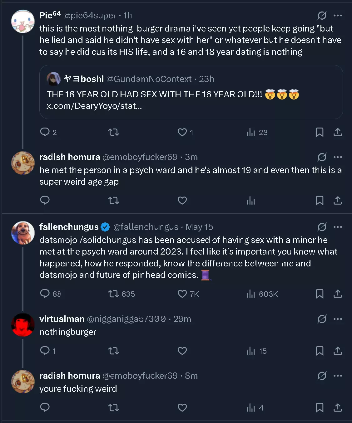Open more options for virtualman's tweet
The height and width of the screenshot is (423, 352).
point(338,319)
